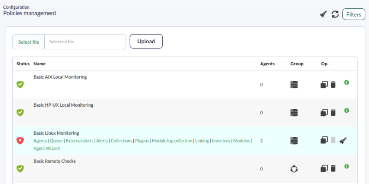Copy the Basic HP-UX Local Monitoring policy
This screenshot has width=369, height=184.
coord(324,113)
